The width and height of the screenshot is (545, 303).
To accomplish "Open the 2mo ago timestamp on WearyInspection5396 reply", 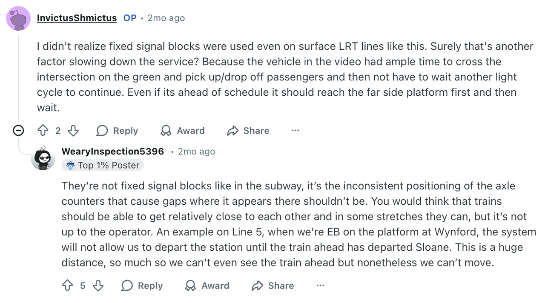I will click(196, 151).
